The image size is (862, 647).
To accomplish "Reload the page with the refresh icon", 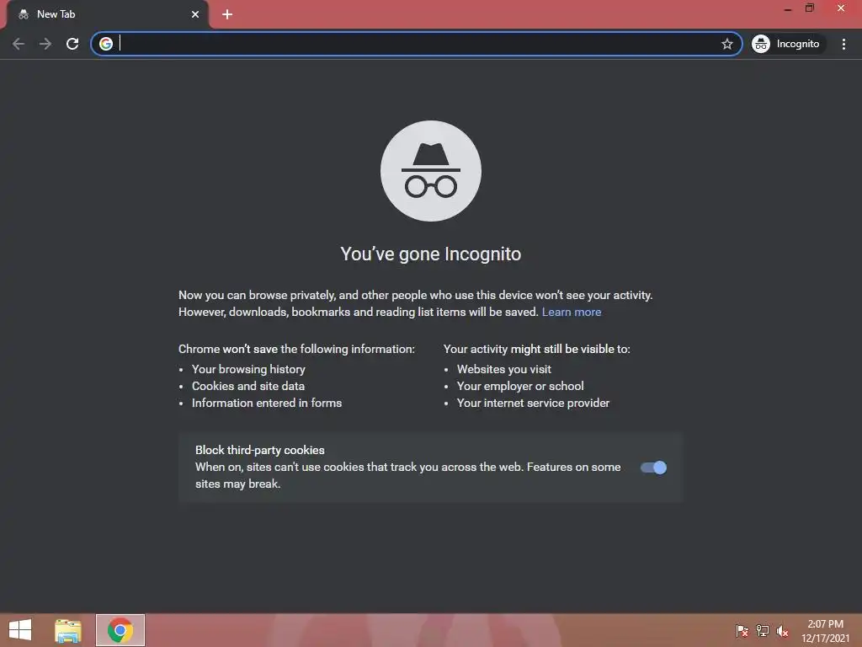I will coord(72,44).
